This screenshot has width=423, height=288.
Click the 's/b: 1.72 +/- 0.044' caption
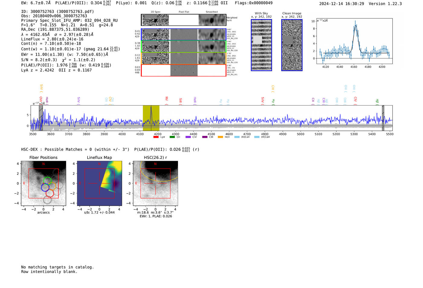point(99,212)
